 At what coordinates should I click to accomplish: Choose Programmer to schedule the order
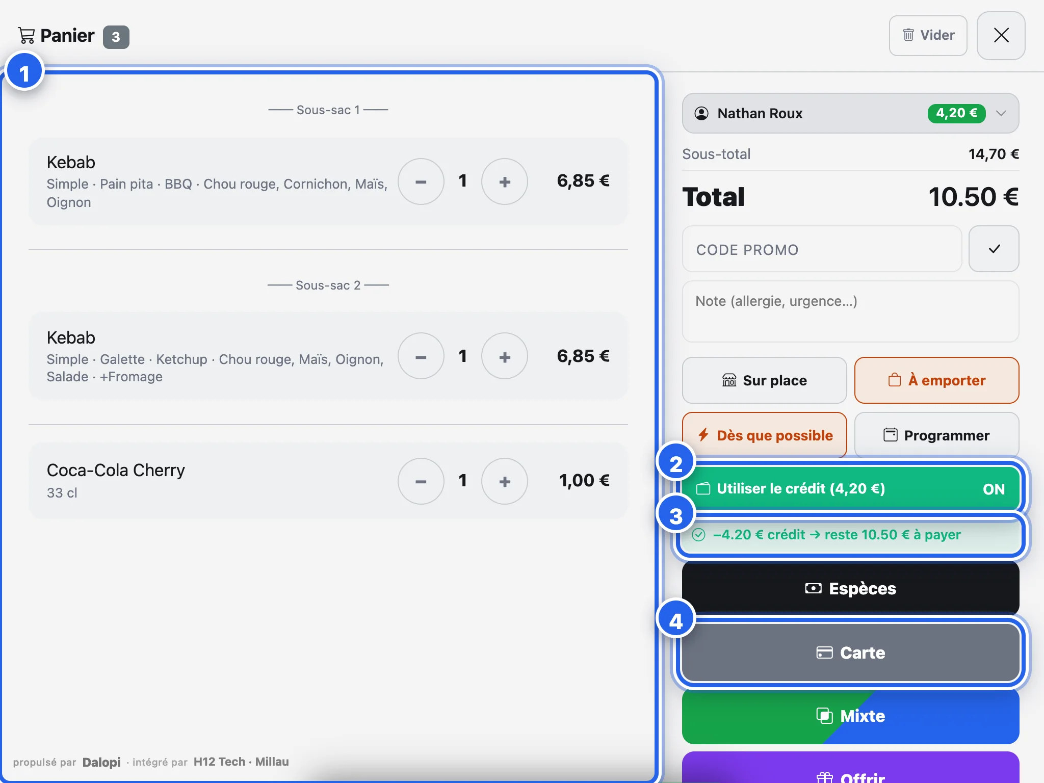936,435
